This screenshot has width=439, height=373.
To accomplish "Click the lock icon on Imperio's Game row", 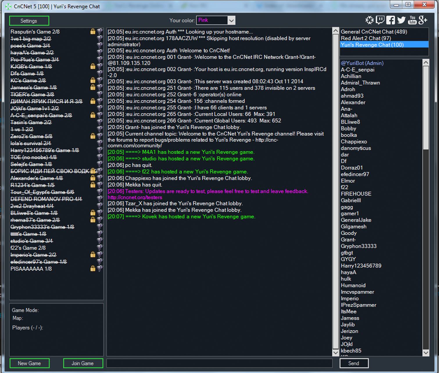I will coord(93,254).
